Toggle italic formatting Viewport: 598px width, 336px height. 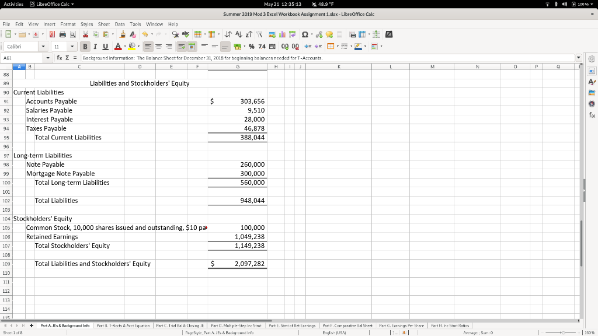tap(95, 47)
